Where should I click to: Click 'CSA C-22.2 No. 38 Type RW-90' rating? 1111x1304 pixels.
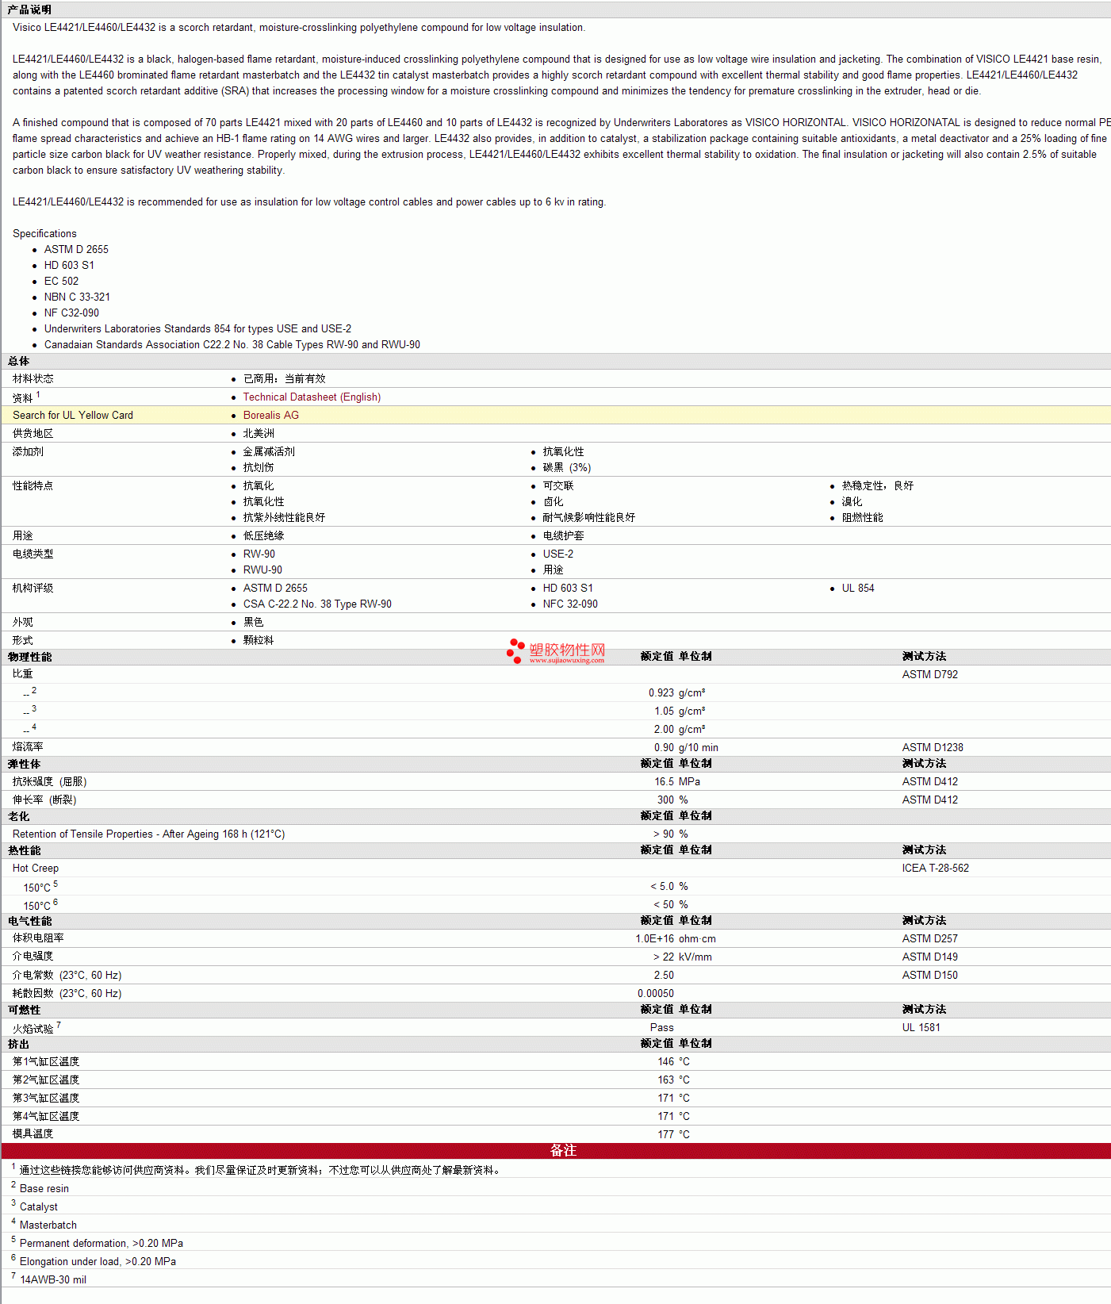317,604
